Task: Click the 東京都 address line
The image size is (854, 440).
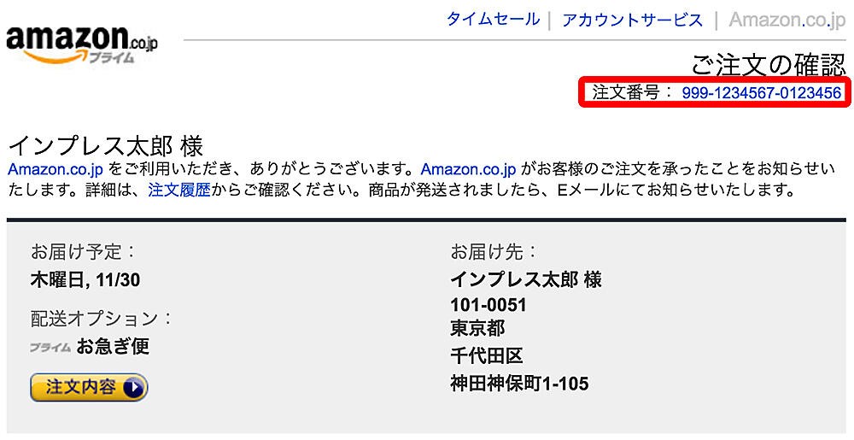Action: tap(477, 328)
